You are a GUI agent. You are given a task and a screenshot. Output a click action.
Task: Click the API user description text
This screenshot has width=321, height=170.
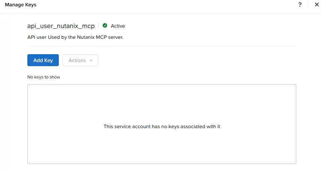coord(75,37)
